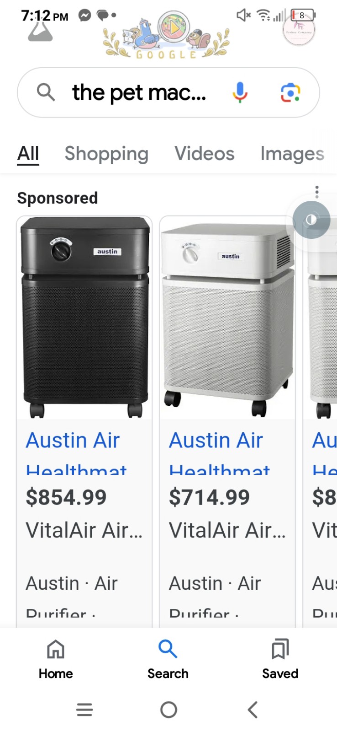This screenshot has height=732, width=337.
Task: Open white Austin Air purifier image
Action: pyautogui.click(x=227, y=318)
